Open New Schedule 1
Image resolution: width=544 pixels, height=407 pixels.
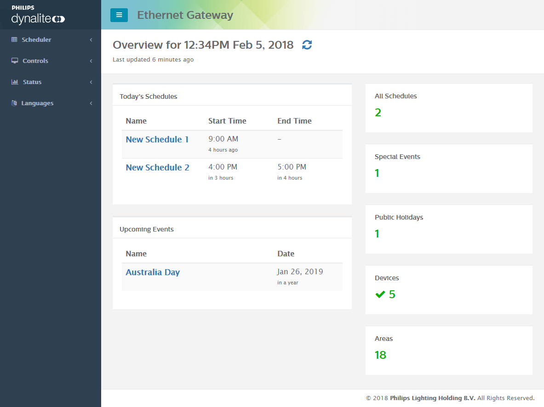tap(157, 139)
